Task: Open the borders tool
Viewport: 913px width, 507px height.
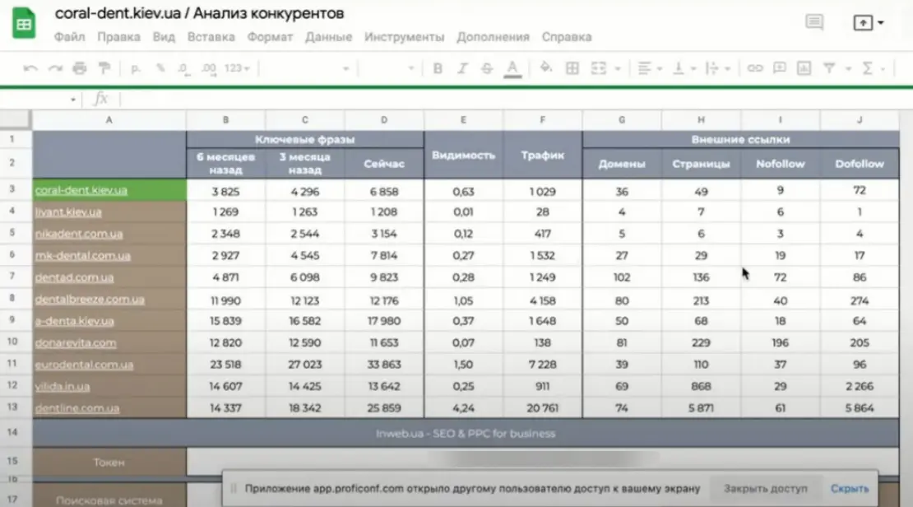Action: click(x=572, y=68)
